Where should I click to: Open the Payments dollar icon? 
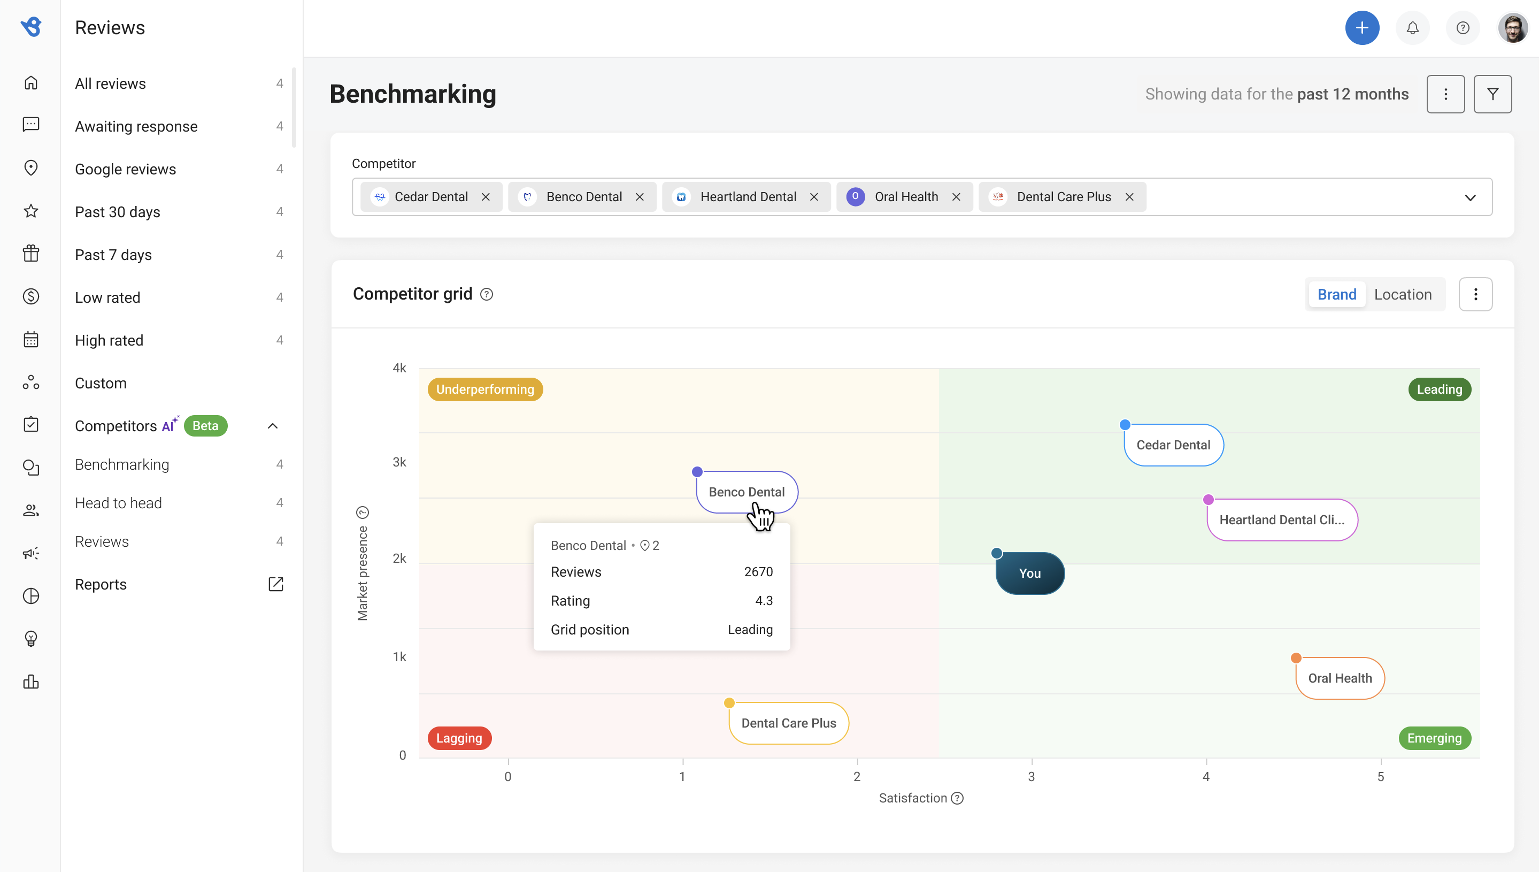30,296
